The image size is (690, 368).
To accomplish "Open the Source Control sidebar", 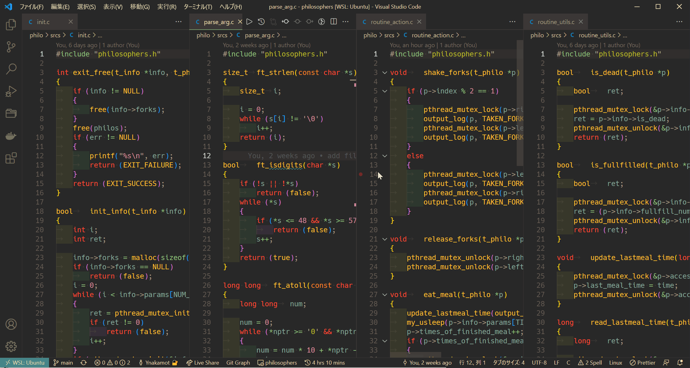I will 11,47.
